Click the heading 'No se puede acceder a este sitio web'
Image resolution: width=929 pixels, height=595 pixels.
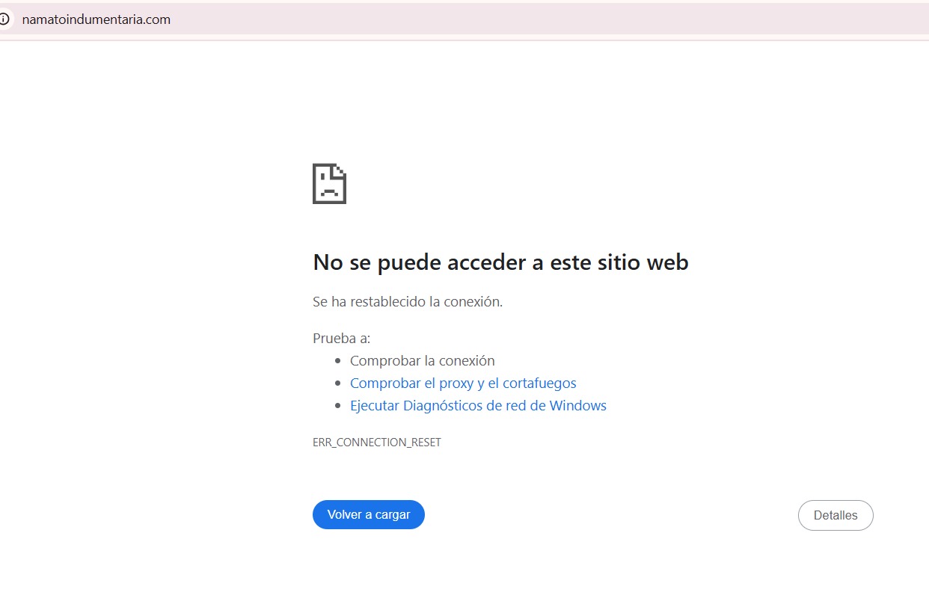click(x=500, y=262)
